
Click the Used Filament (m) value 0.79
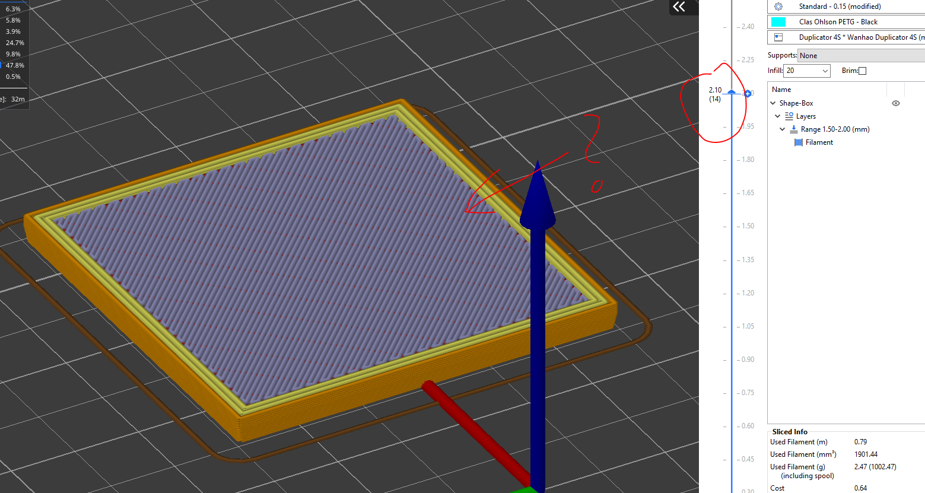(860, 442)
